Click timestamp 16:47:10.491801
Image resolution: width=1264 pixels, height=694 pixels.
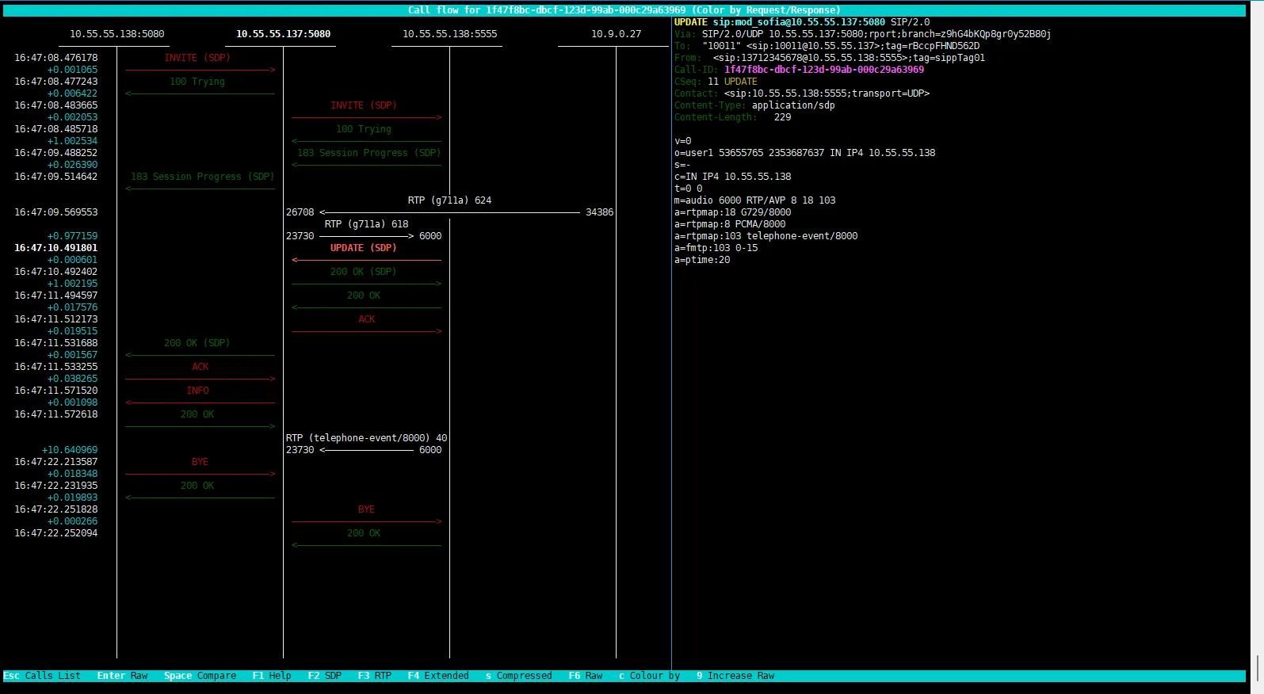click(x=56, y=248)
